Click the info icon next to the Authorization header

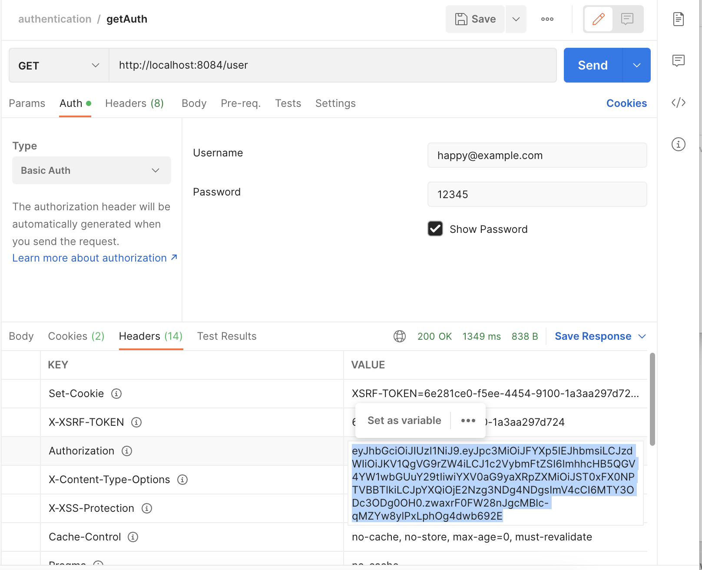click(126, 451)
